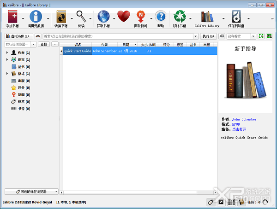The height and width of the screenshot is (209, 277).
Task: Sort by Title (书名) column header
Action: point(78,45)
